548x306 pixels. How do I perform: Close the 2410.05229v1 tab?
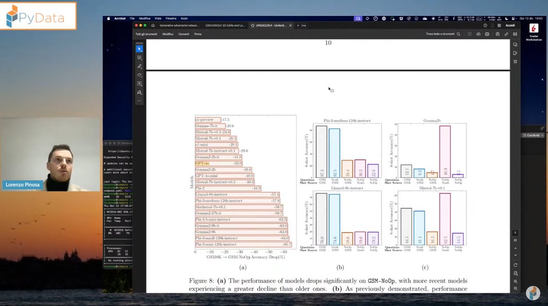[291, 26]
